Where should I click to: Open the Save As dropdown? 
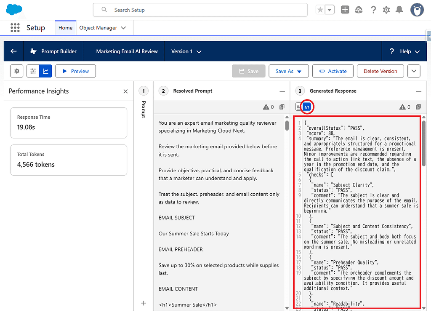pos(289,71)
